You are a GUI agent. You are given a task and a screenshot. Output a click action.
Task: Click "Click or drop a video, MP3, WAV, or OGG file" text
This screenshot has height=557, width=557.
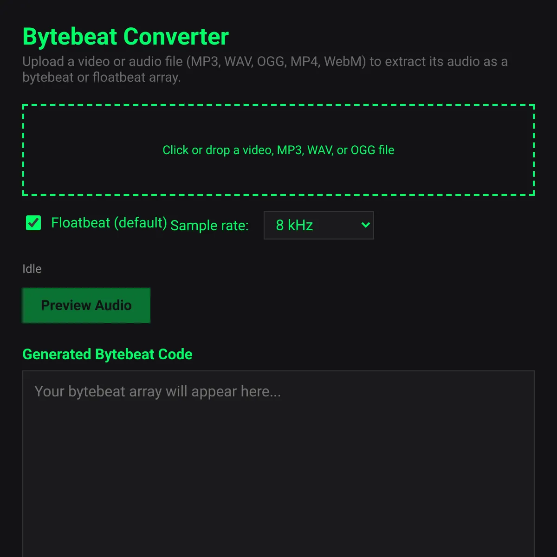click(278, 150)
